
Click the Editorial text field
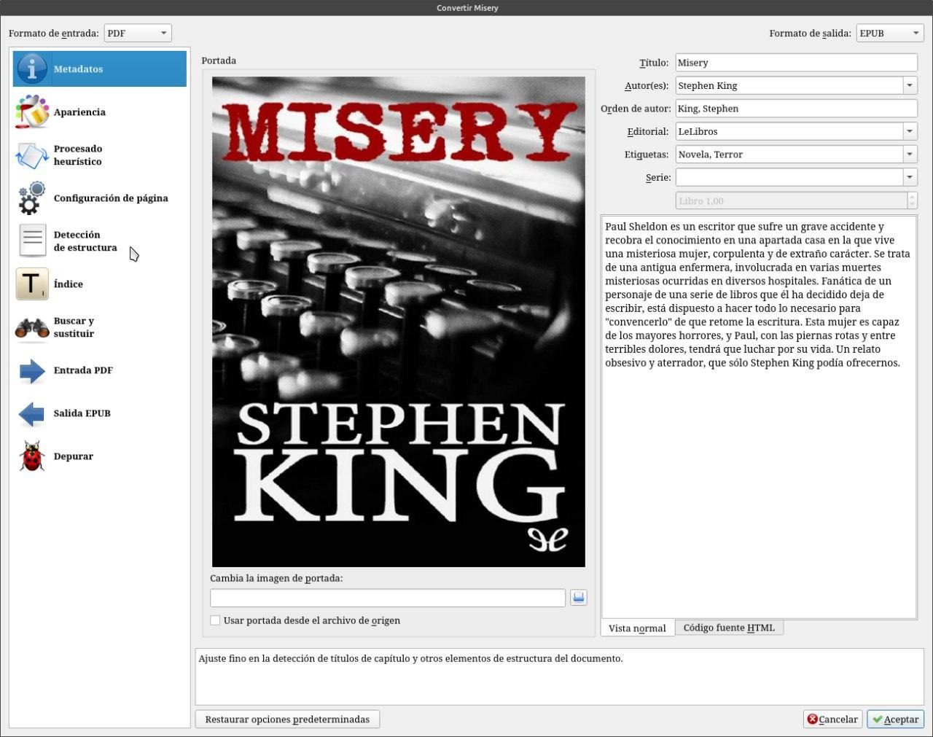click(789, 131)
